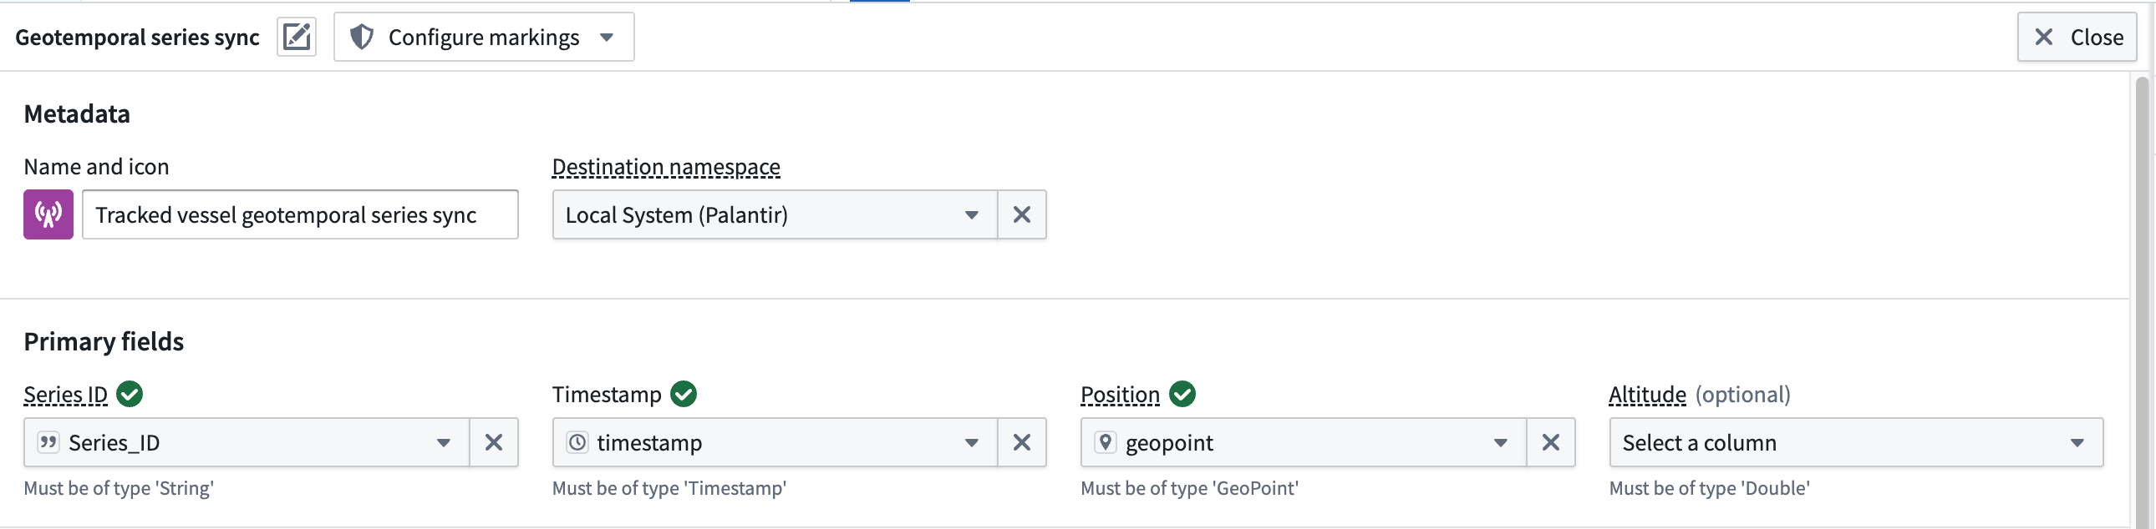This screenshot has width=2156, height=529.
Task: Clear the Series_ID column selection
Action: pos(494,442)
